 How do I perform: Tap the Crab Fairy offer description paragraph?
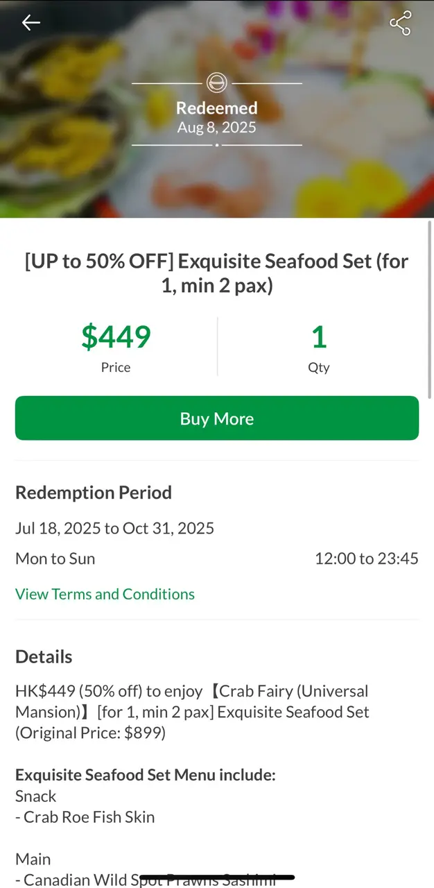click(x=192, y=712)
